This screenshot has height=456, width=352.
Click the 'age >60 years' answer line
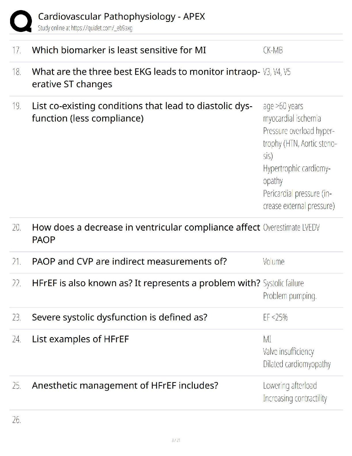click(283, 106)
